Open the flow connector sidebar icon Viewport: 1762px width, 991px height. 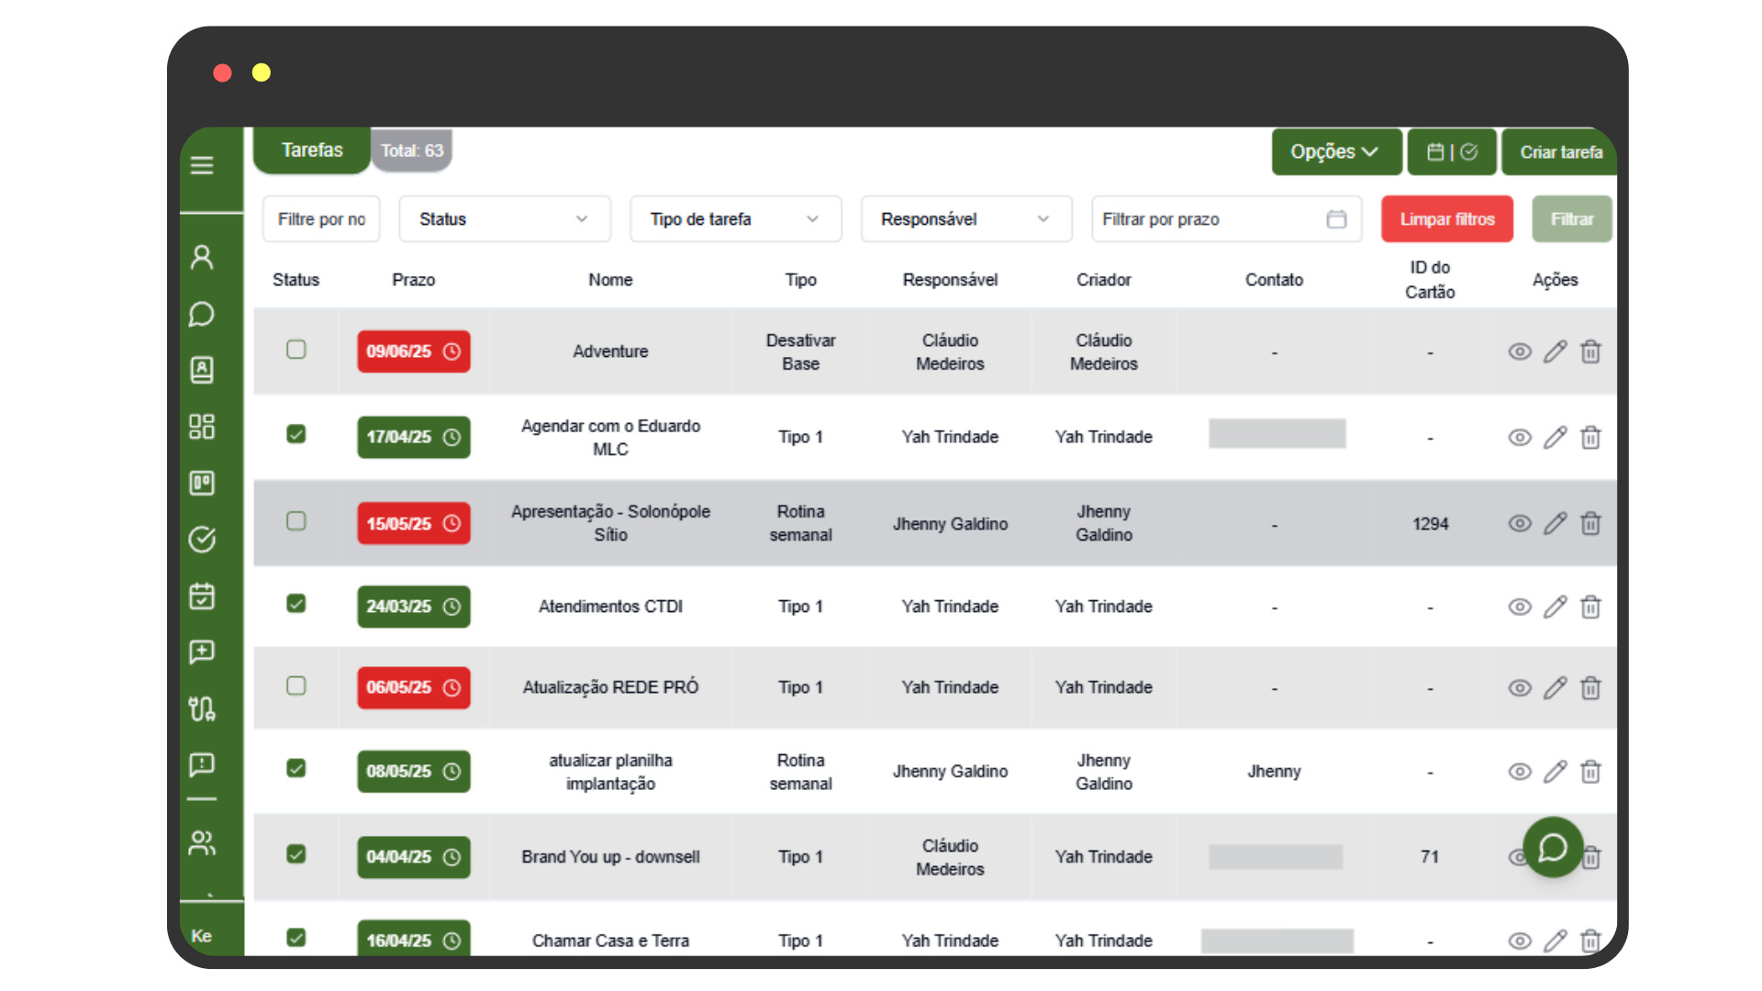(202, 708)
